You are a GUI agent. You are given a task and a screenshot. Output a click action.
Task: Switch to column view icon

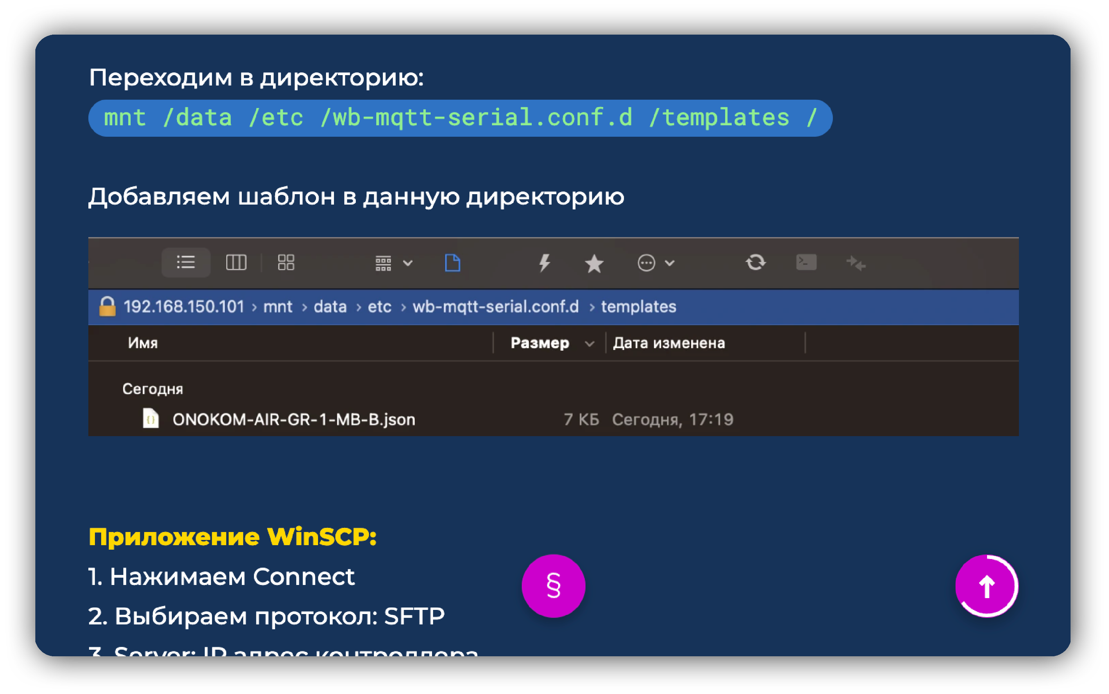pos(236,263)
